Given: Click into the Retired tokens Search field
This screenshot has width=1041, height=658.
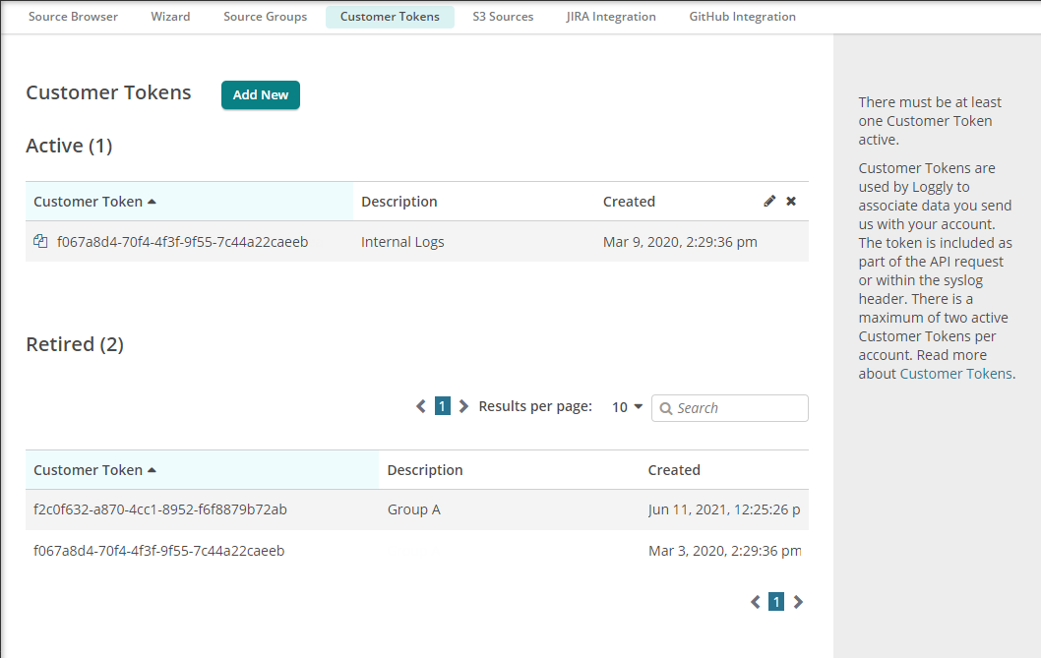Looking at the screenshot, I should pos(738,408).
